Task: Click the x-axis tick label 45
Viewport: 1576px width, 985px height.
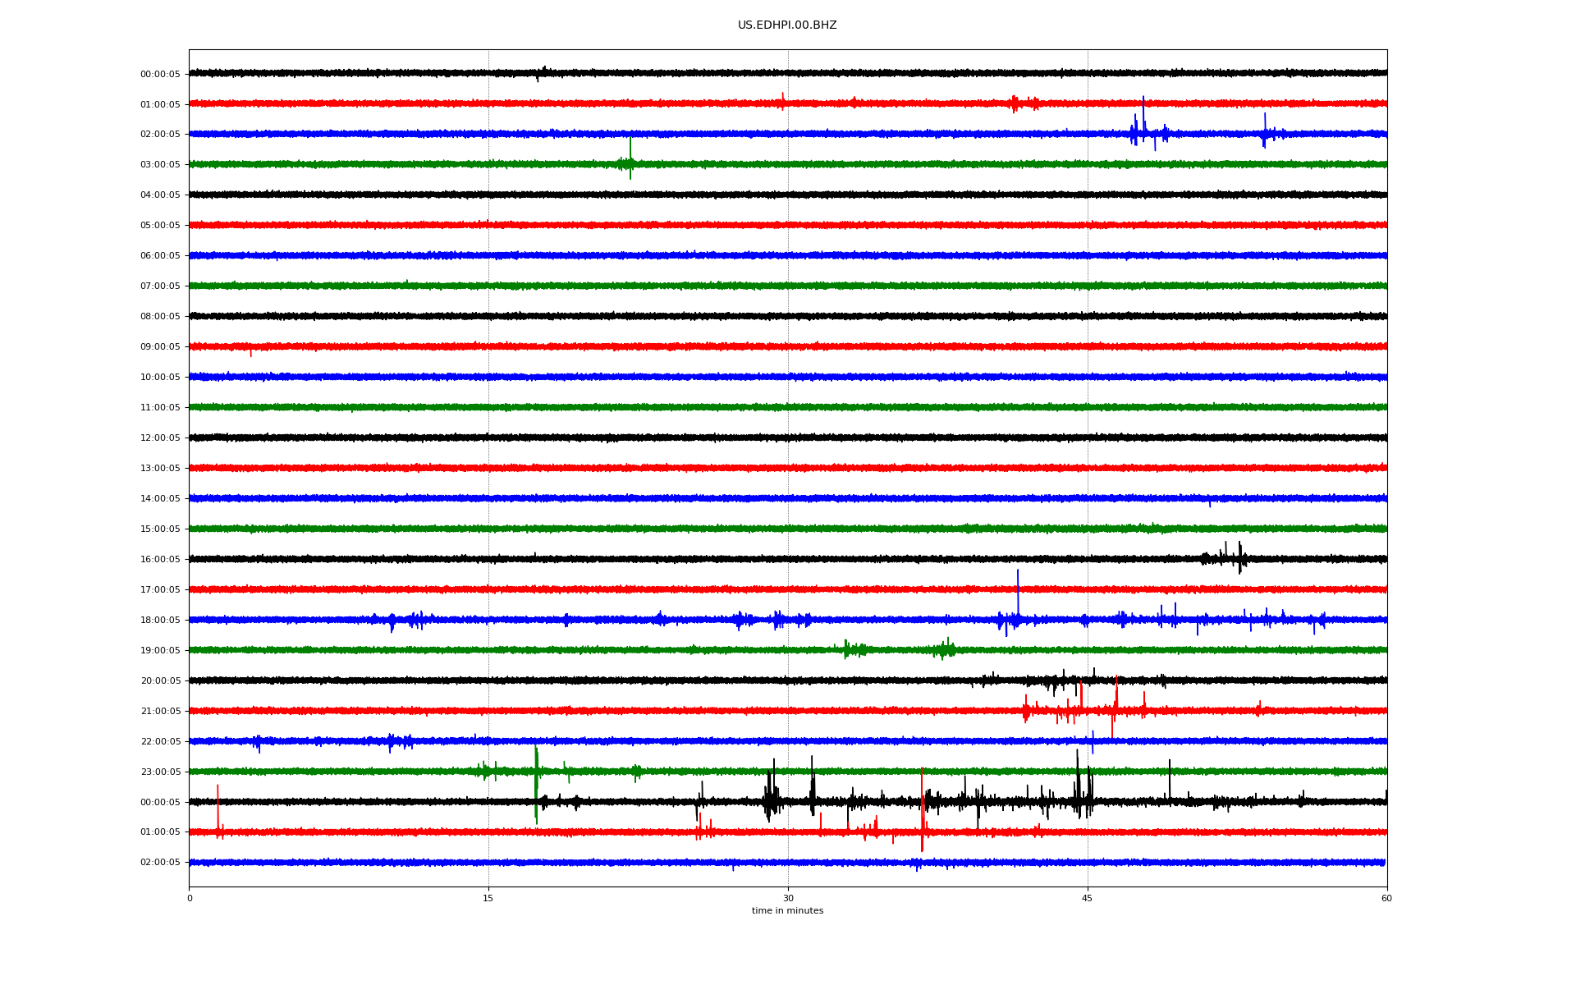Action: 1087,899
